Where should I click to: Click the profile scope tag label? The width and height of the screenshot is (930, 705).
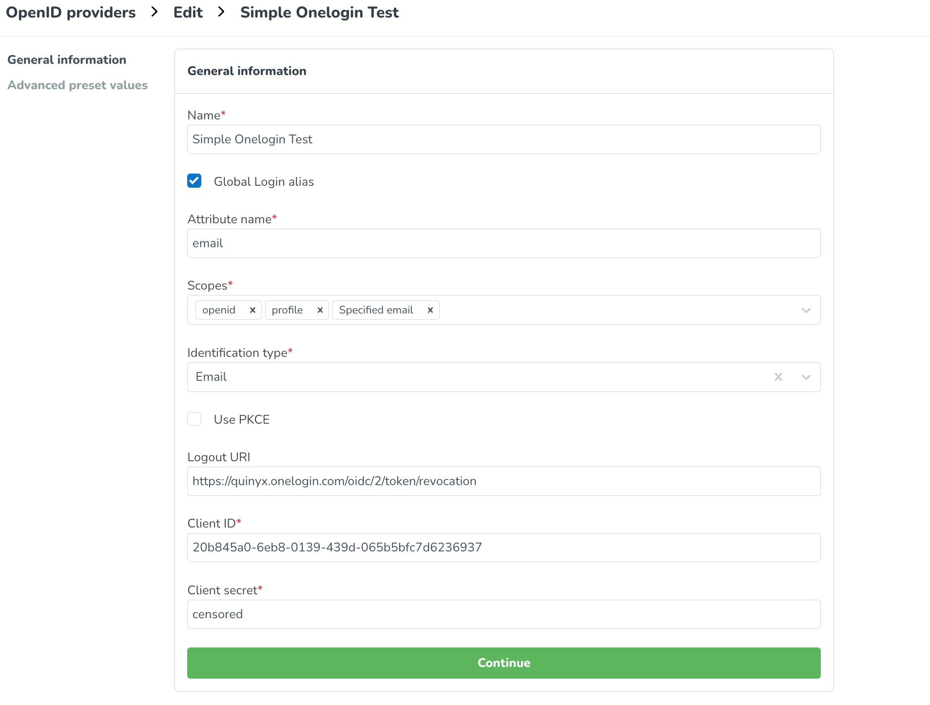click(x=287, y=310)
